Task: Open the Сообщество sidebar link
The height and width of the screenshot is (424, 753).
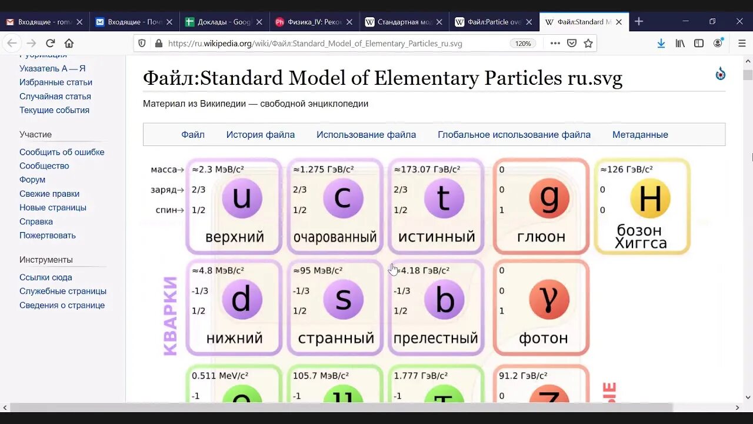Action: pos(44,166)
